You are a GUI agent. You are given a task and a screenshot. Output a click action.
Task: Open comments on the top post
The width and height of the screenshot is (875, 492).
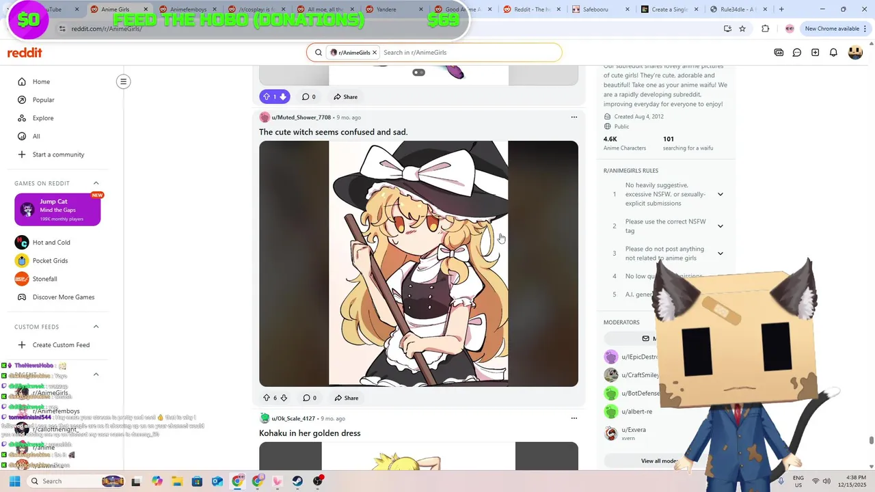click(308, 96)
